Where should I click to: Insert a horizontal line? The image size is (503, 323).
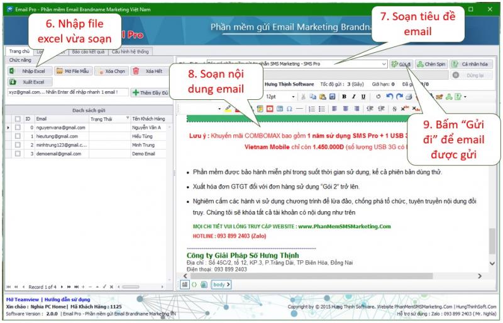pos(299,109)
